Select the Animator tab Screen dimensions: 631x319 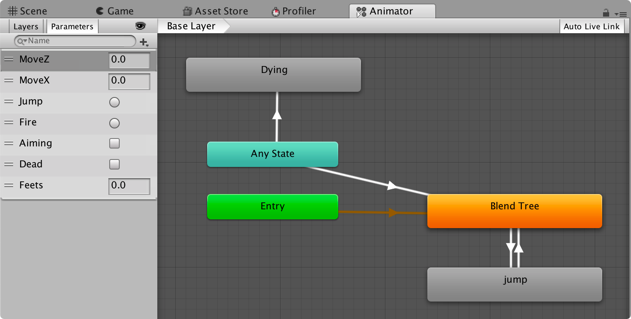[392, 11]
